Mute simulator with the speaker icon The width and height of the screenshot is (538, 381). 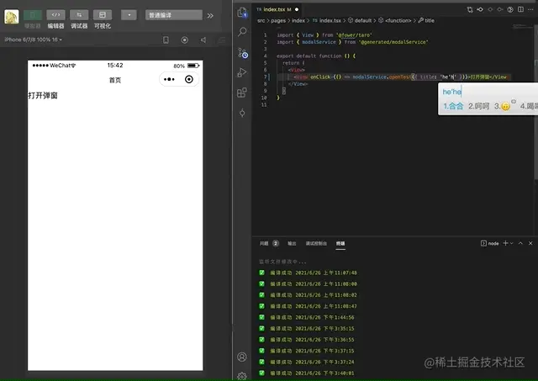(x=203, y=40)
